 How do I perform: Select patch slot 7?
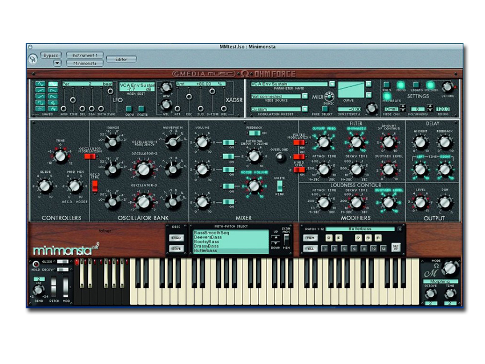tap(358, 238)
